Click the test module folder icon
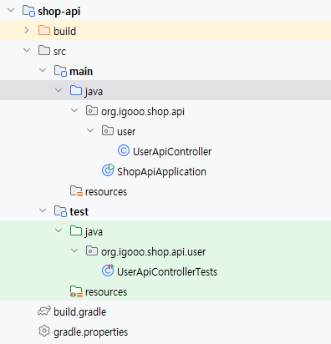 coord(60,211)
